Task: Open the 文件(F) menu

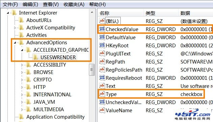Action: [x=10, y=4]
